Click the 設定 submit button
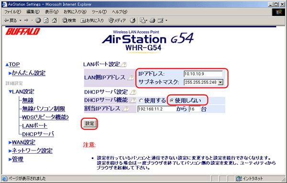 (89, 124)
